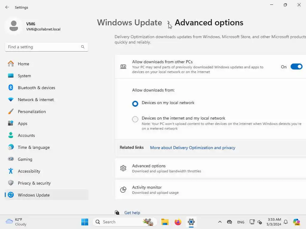306x229 pixels.
Task: Click the Apps icon in sidebar
Action: pos(11,123)
